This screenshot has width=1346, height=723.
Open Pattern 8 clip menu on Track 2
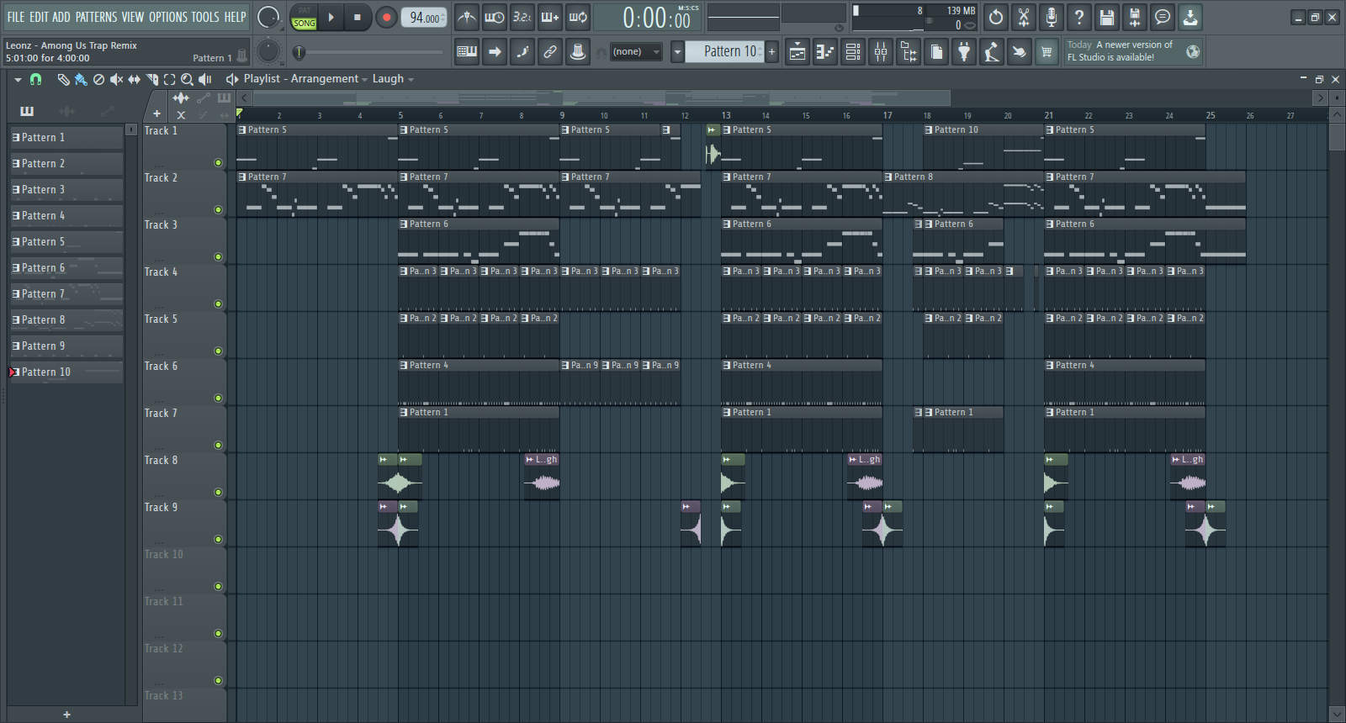[x=888, y=177]
